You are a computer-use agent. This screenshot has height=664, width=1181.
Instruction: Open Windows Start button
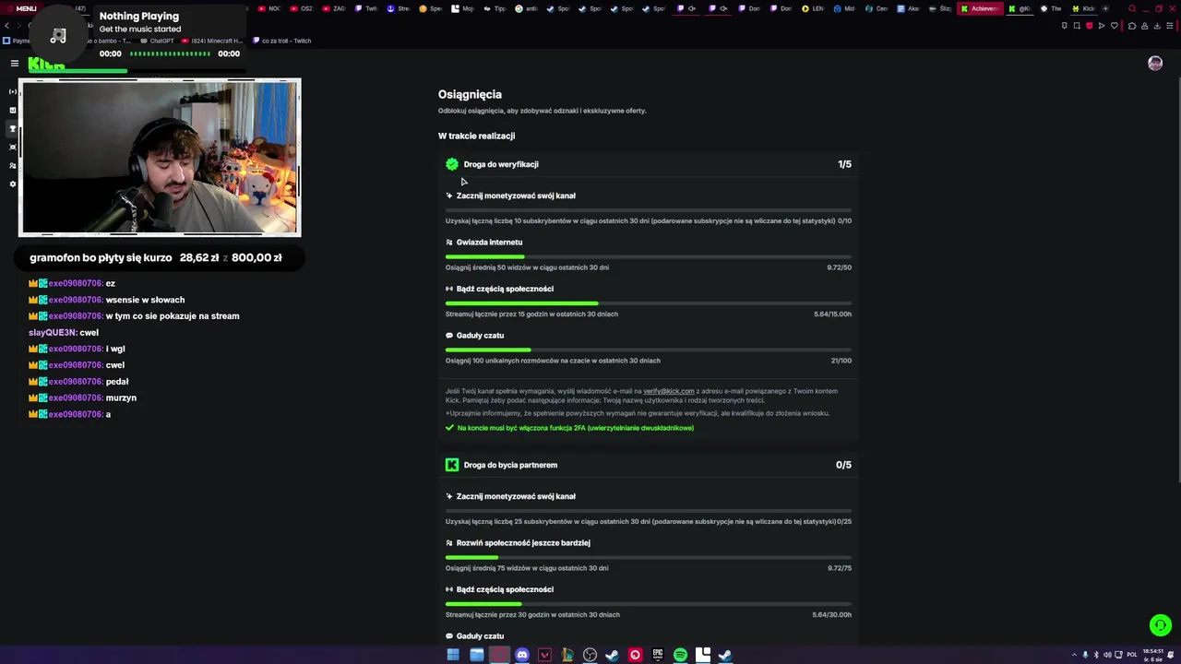453,655
